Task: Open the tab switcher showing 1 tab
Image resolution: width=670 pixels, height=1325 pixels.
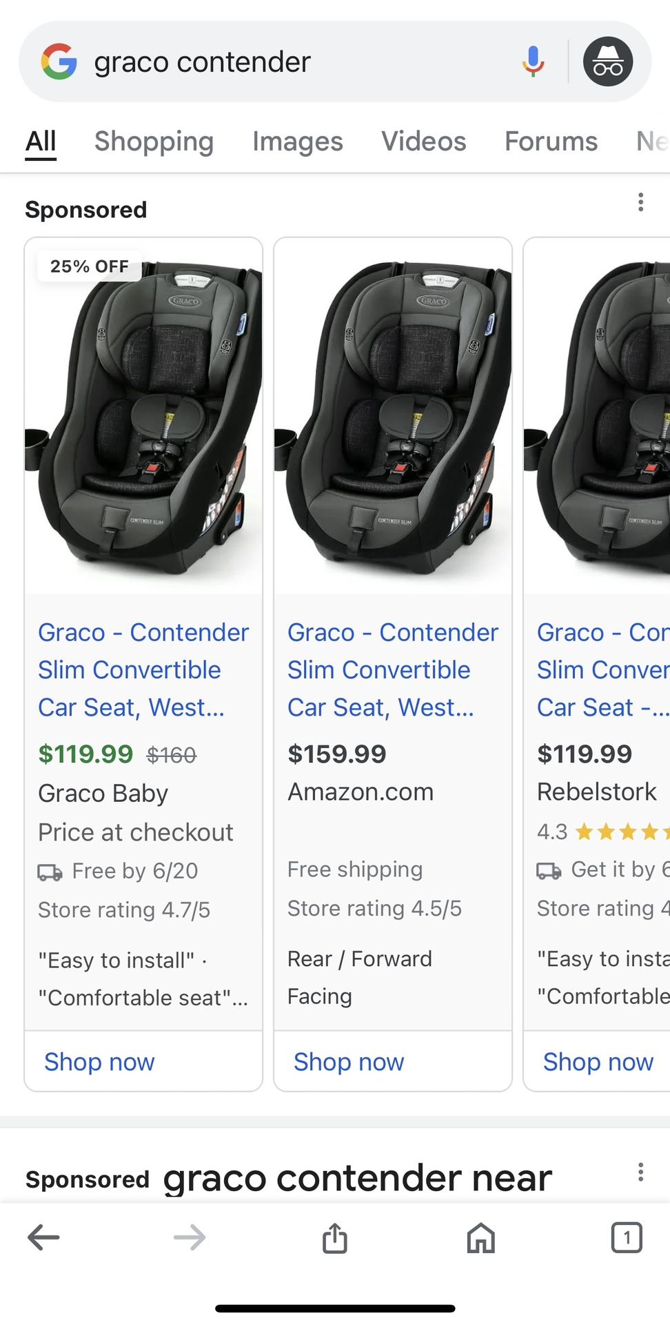Action: pos(627,1237)
